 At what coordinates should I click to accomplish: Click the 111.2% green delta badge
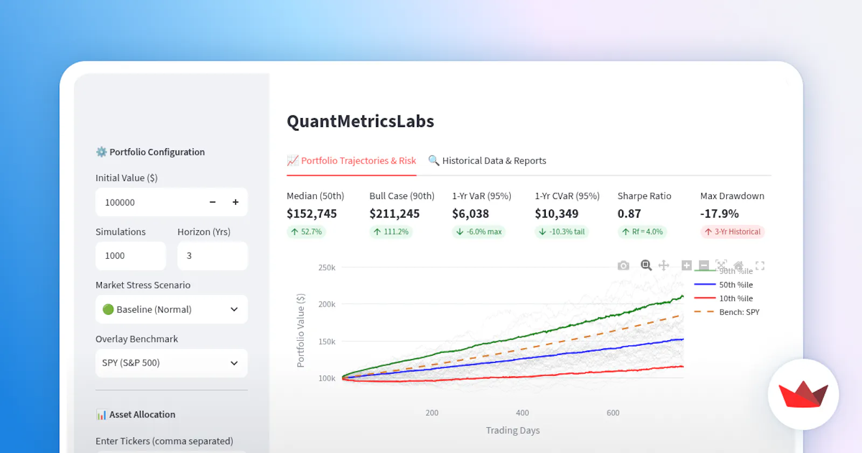(x=391, y=232)
